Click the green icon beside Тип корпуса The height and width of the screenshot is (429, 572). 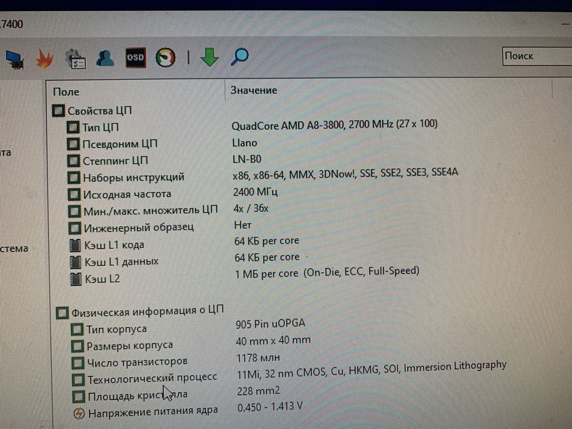click(77, 330)
